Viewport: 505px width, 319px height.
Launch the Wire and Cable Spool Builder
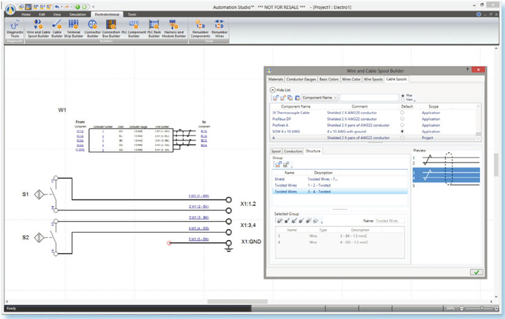pos(38,28)
